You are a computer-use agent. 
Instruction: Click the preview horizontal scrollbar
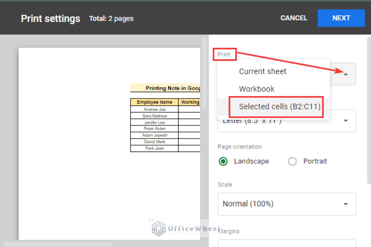(57, 244)
